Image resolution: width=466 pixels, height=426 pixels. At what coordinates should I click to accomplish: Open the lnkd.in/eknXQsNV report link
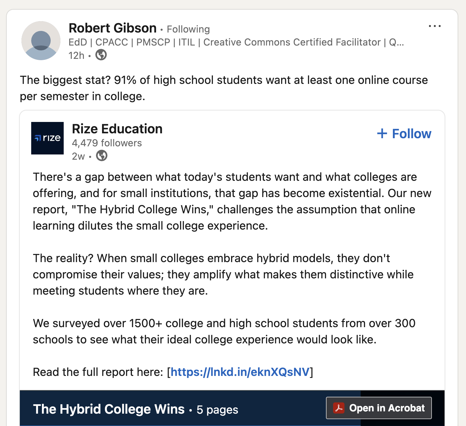(x=240, y=372)
